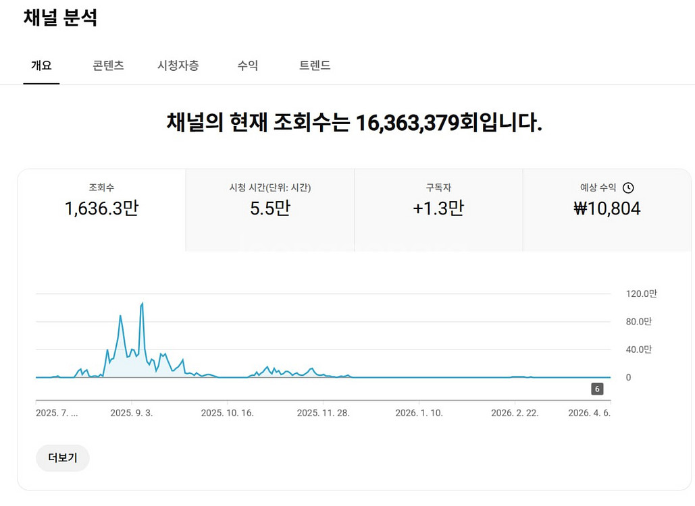Open the 트렌드 tab

pos(315,65)
